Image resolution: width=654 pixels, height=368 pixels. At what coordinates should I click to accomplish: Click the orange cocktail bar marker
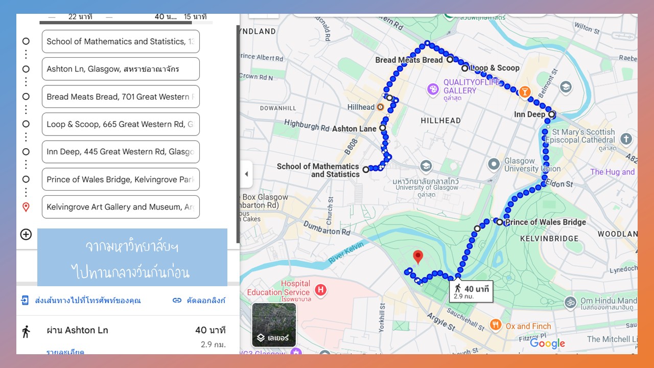click(524, 93)
